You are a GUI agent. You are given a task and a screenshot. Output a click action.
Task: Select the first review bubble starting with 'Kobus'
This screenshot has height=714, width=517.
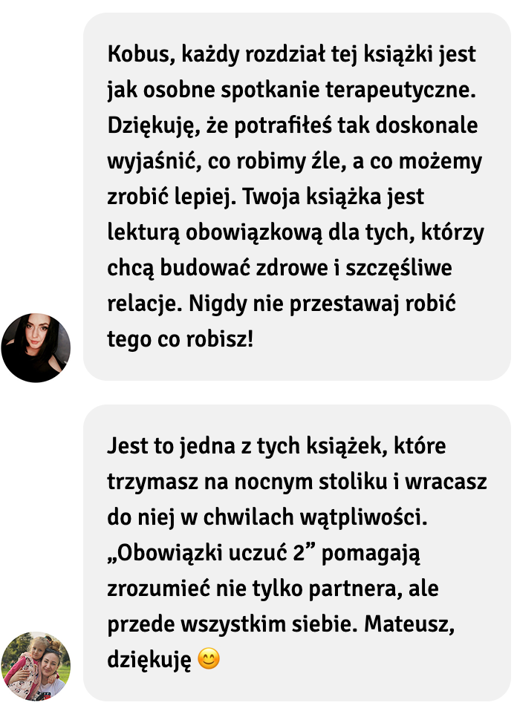tap(297, 196)
